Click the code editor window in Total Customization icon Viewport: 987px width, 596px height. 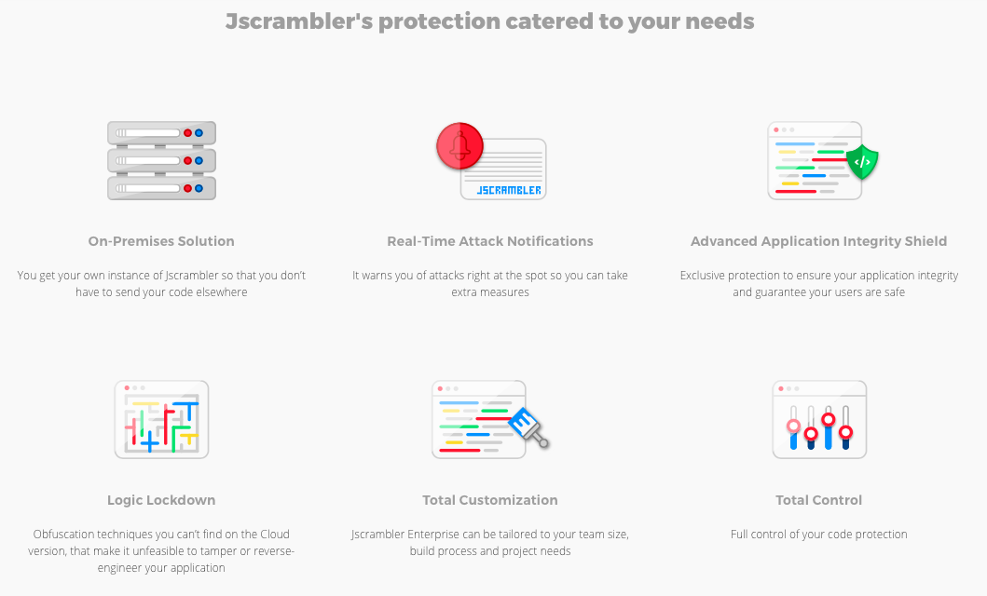click(479, 419)
